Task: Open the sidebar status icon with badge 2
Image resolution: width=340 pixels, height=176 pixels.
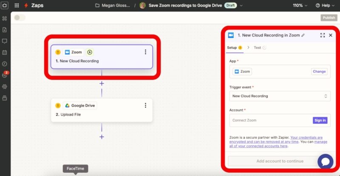Action: 5,75
